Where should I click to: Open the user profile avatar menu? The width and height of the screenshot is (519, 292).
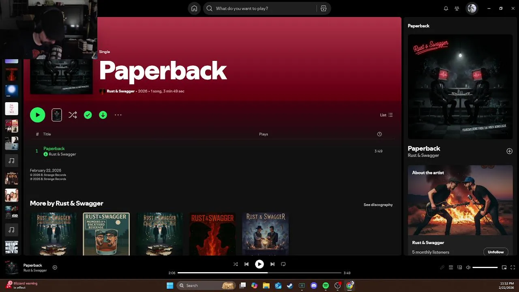(472, 9)
